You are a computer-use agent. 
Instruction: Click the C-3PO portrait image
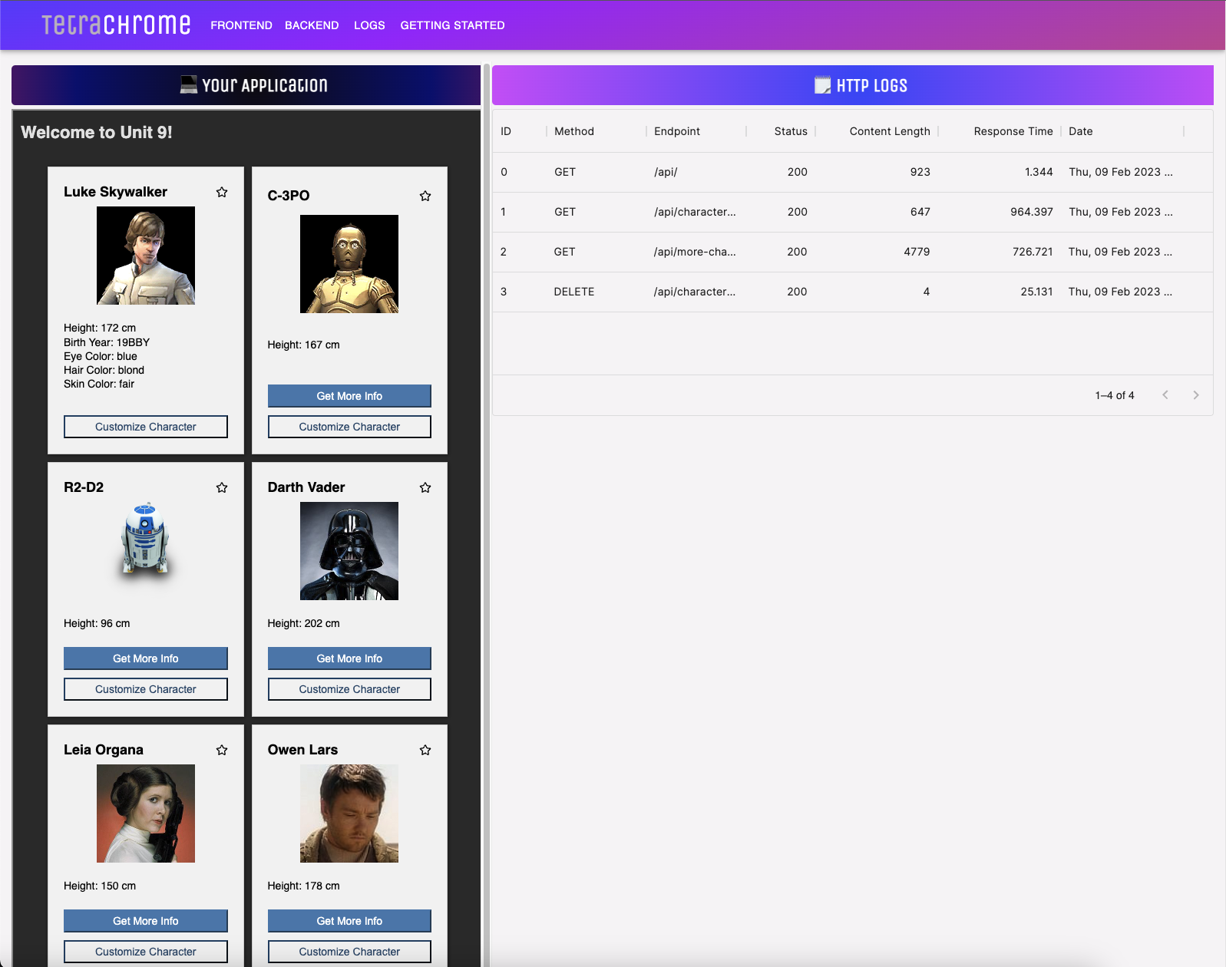349,264
